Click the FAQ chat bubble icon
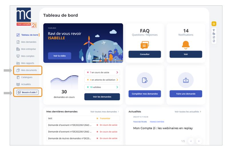225x148 pixels. [144, 45]
